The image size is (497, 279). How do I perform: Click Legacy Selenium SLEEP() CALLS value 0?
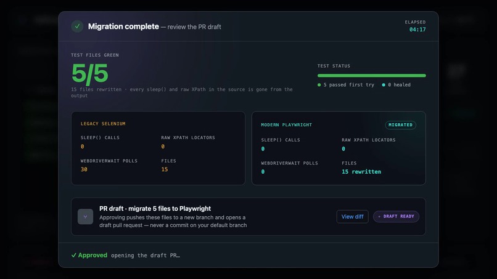(x=83, y=147)
